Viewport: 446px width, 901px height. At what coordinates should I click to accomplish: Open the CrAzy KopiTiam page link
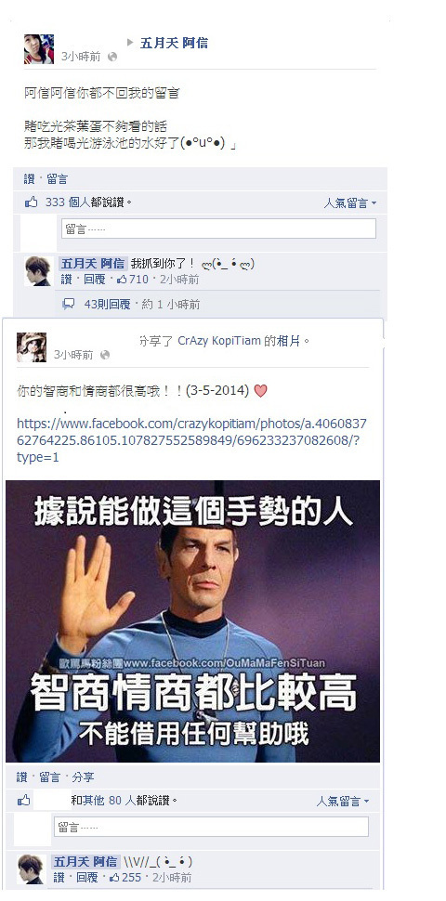219,340
